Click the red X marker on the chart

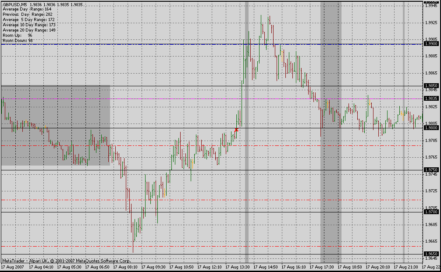[x=237, y=130]
